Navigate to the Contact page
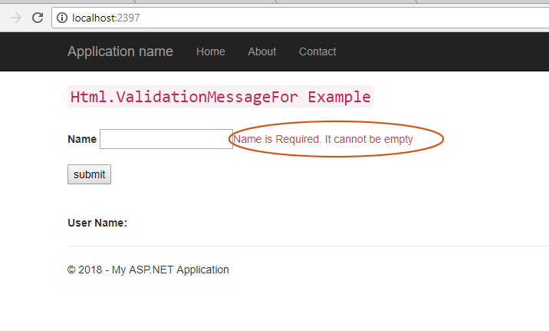 pyautogui.click(x=317, y=51)
